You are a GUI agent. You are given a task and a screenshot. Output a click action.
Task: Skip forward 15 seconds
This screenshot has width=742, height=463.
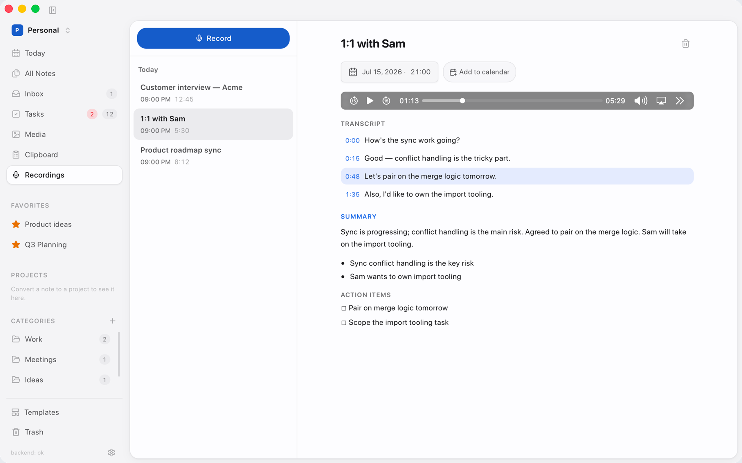click(x=386, y=101)
